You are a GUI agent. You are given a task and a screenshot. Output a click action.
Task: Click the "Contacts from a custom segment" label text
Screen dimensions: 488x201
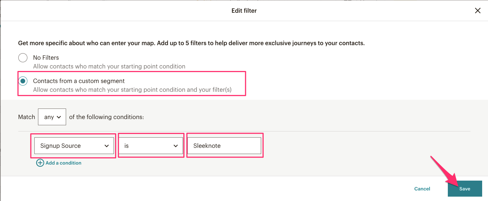point(79,81)
